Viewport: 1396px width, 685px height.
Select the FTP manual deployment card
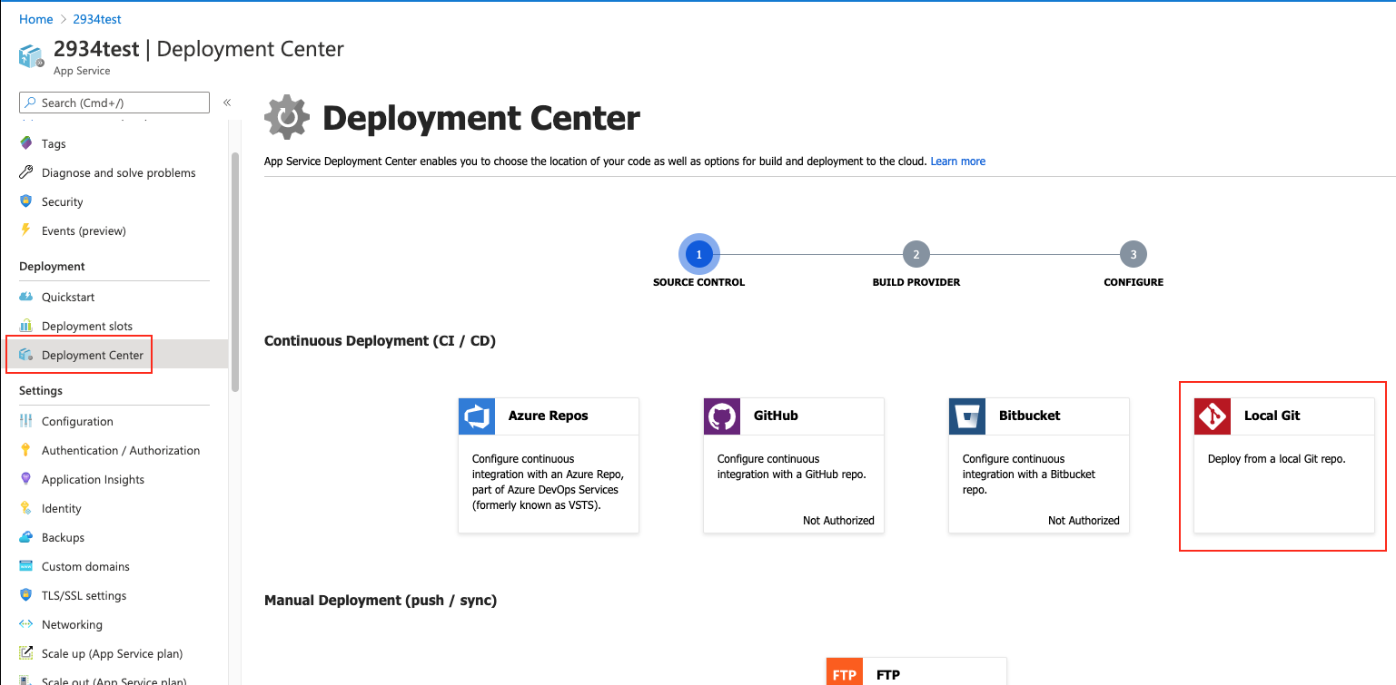[916, 671]
